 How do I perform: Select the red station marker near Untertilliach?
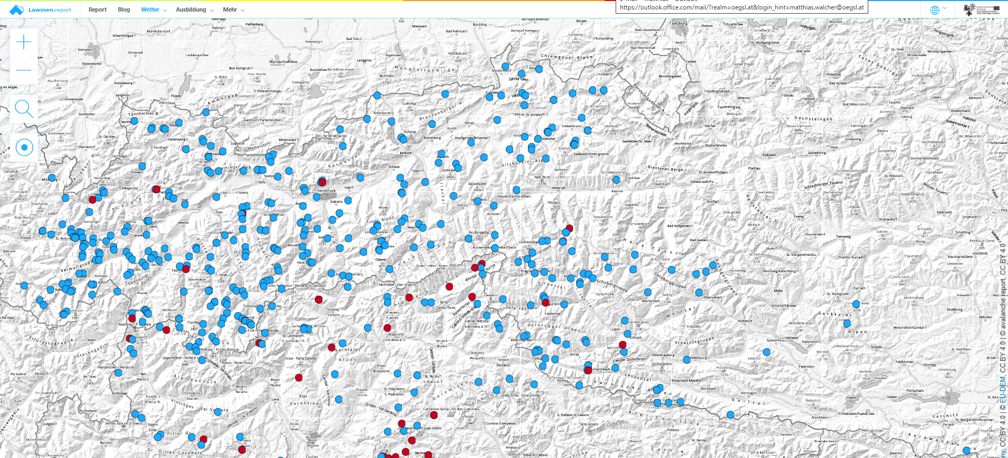click(x=588, y=370)
